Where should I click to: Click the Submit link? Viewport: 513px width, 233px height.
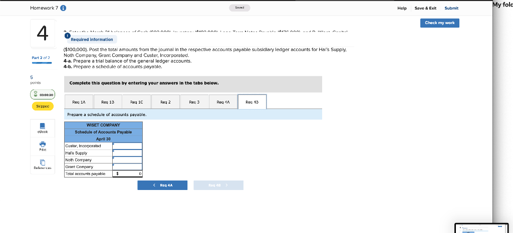pyautogui.click(x=451, y=8)
